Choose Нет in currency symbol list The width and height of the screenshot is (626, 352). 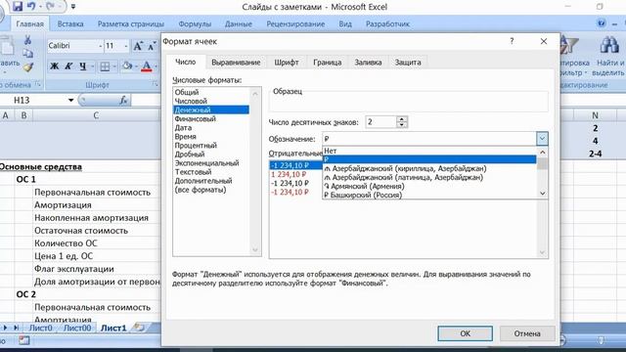click(x=429, y=151)
